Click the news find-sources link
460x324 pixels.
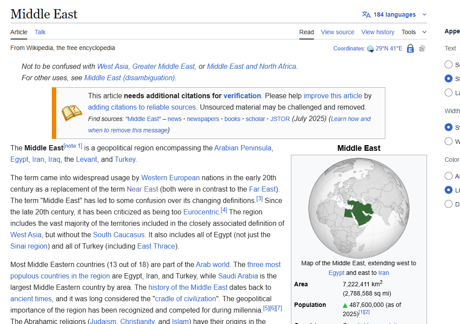174,119
